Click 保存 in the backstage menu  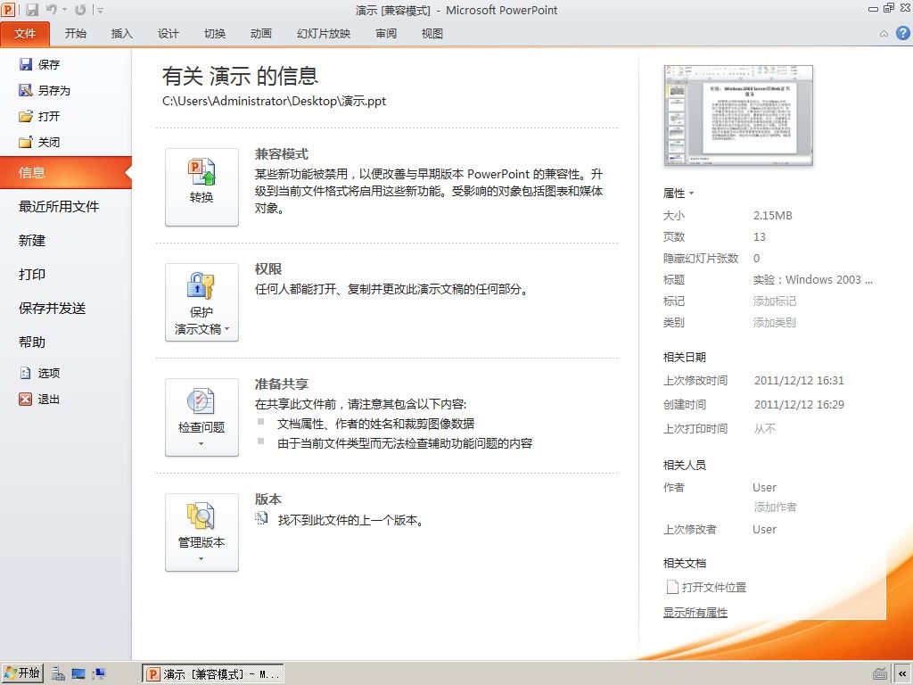[39, 64]
